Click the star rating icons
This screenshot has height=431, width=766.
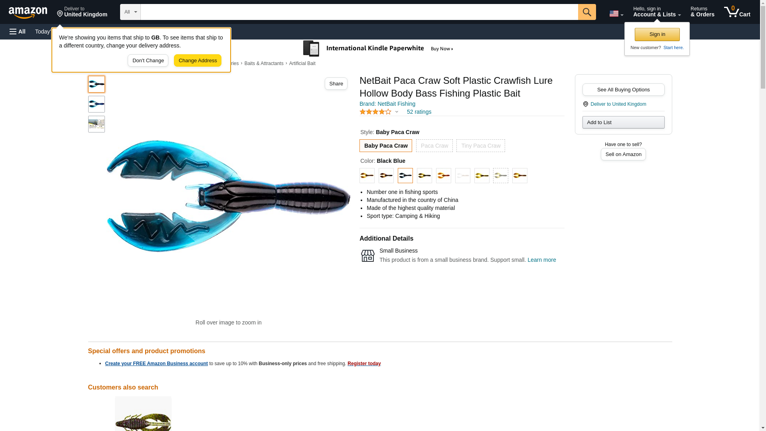[375, 112]
